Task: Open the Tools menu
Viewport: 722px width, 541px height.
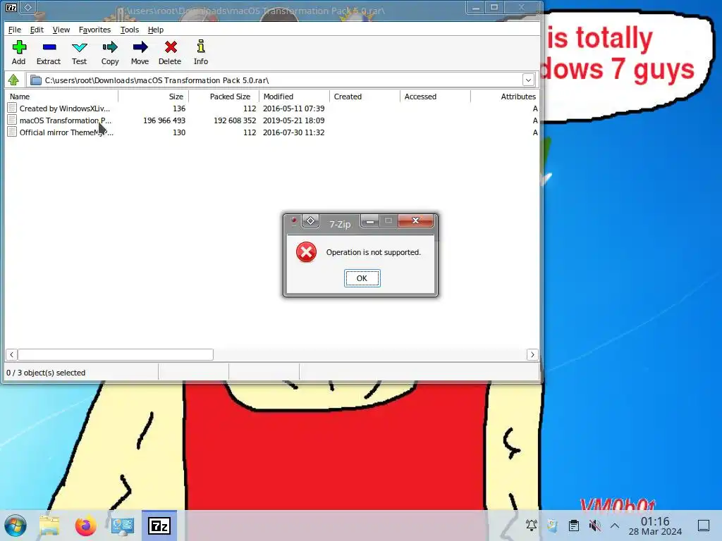Action: pyautogui.click(x=130, y=30)
